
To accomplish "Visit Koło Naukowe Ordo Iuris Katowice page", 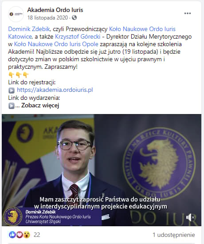I will [x=92, y=33].
